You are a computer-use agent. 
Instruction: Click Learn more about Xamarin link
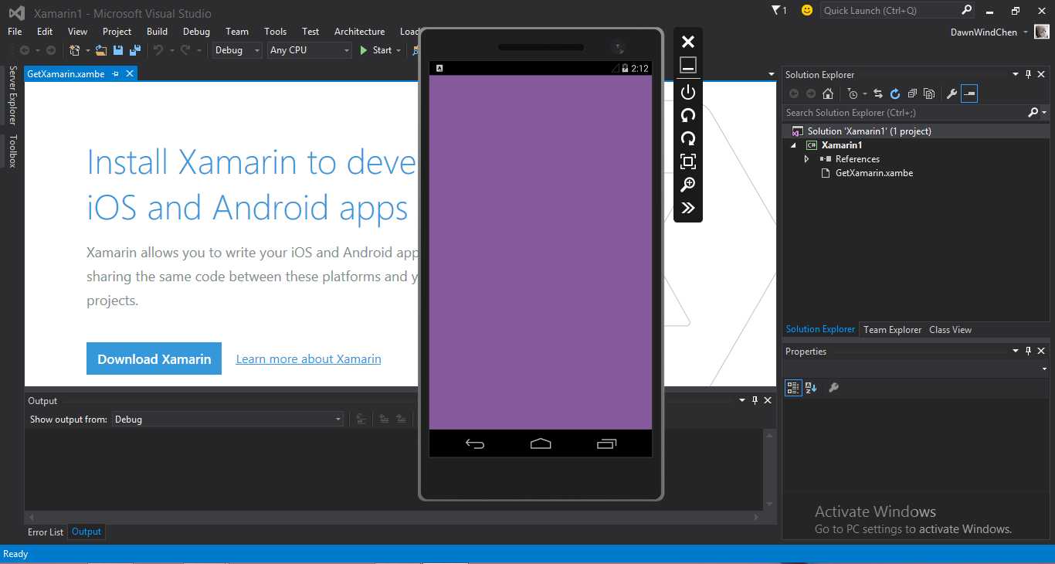pos(308,359)
